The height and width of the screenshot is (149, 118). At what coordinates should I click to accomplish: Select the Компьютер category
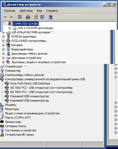13,71
